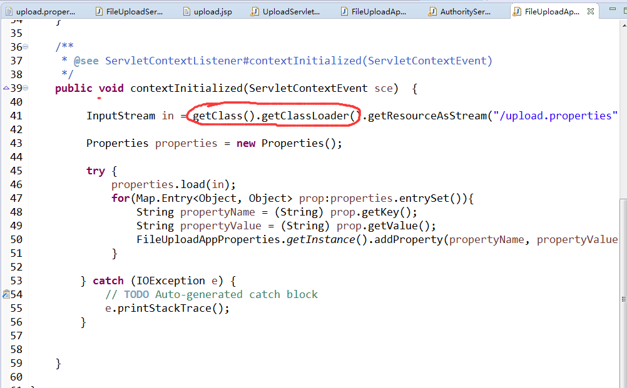Minimize the editor area
This screenshot has width=627, height=388.
point(612,9)
